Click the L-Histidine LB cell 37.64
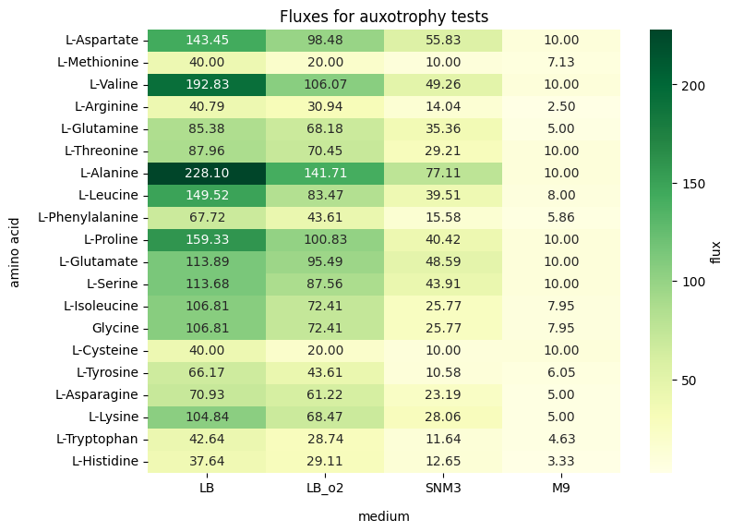Image resolution: width=732 pixels, height=532 pixels. [x=207, y=461]
